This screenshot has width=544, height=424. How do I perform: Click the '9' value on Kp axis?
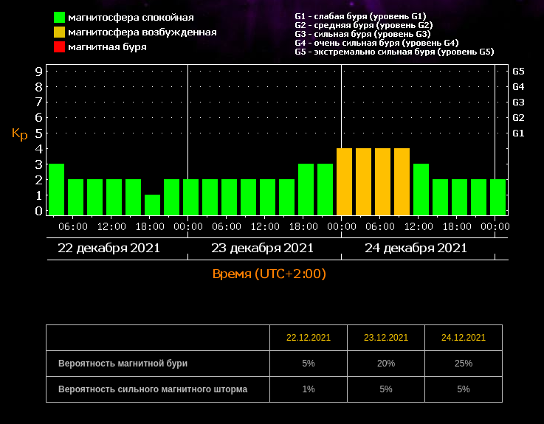coord(39,72)
